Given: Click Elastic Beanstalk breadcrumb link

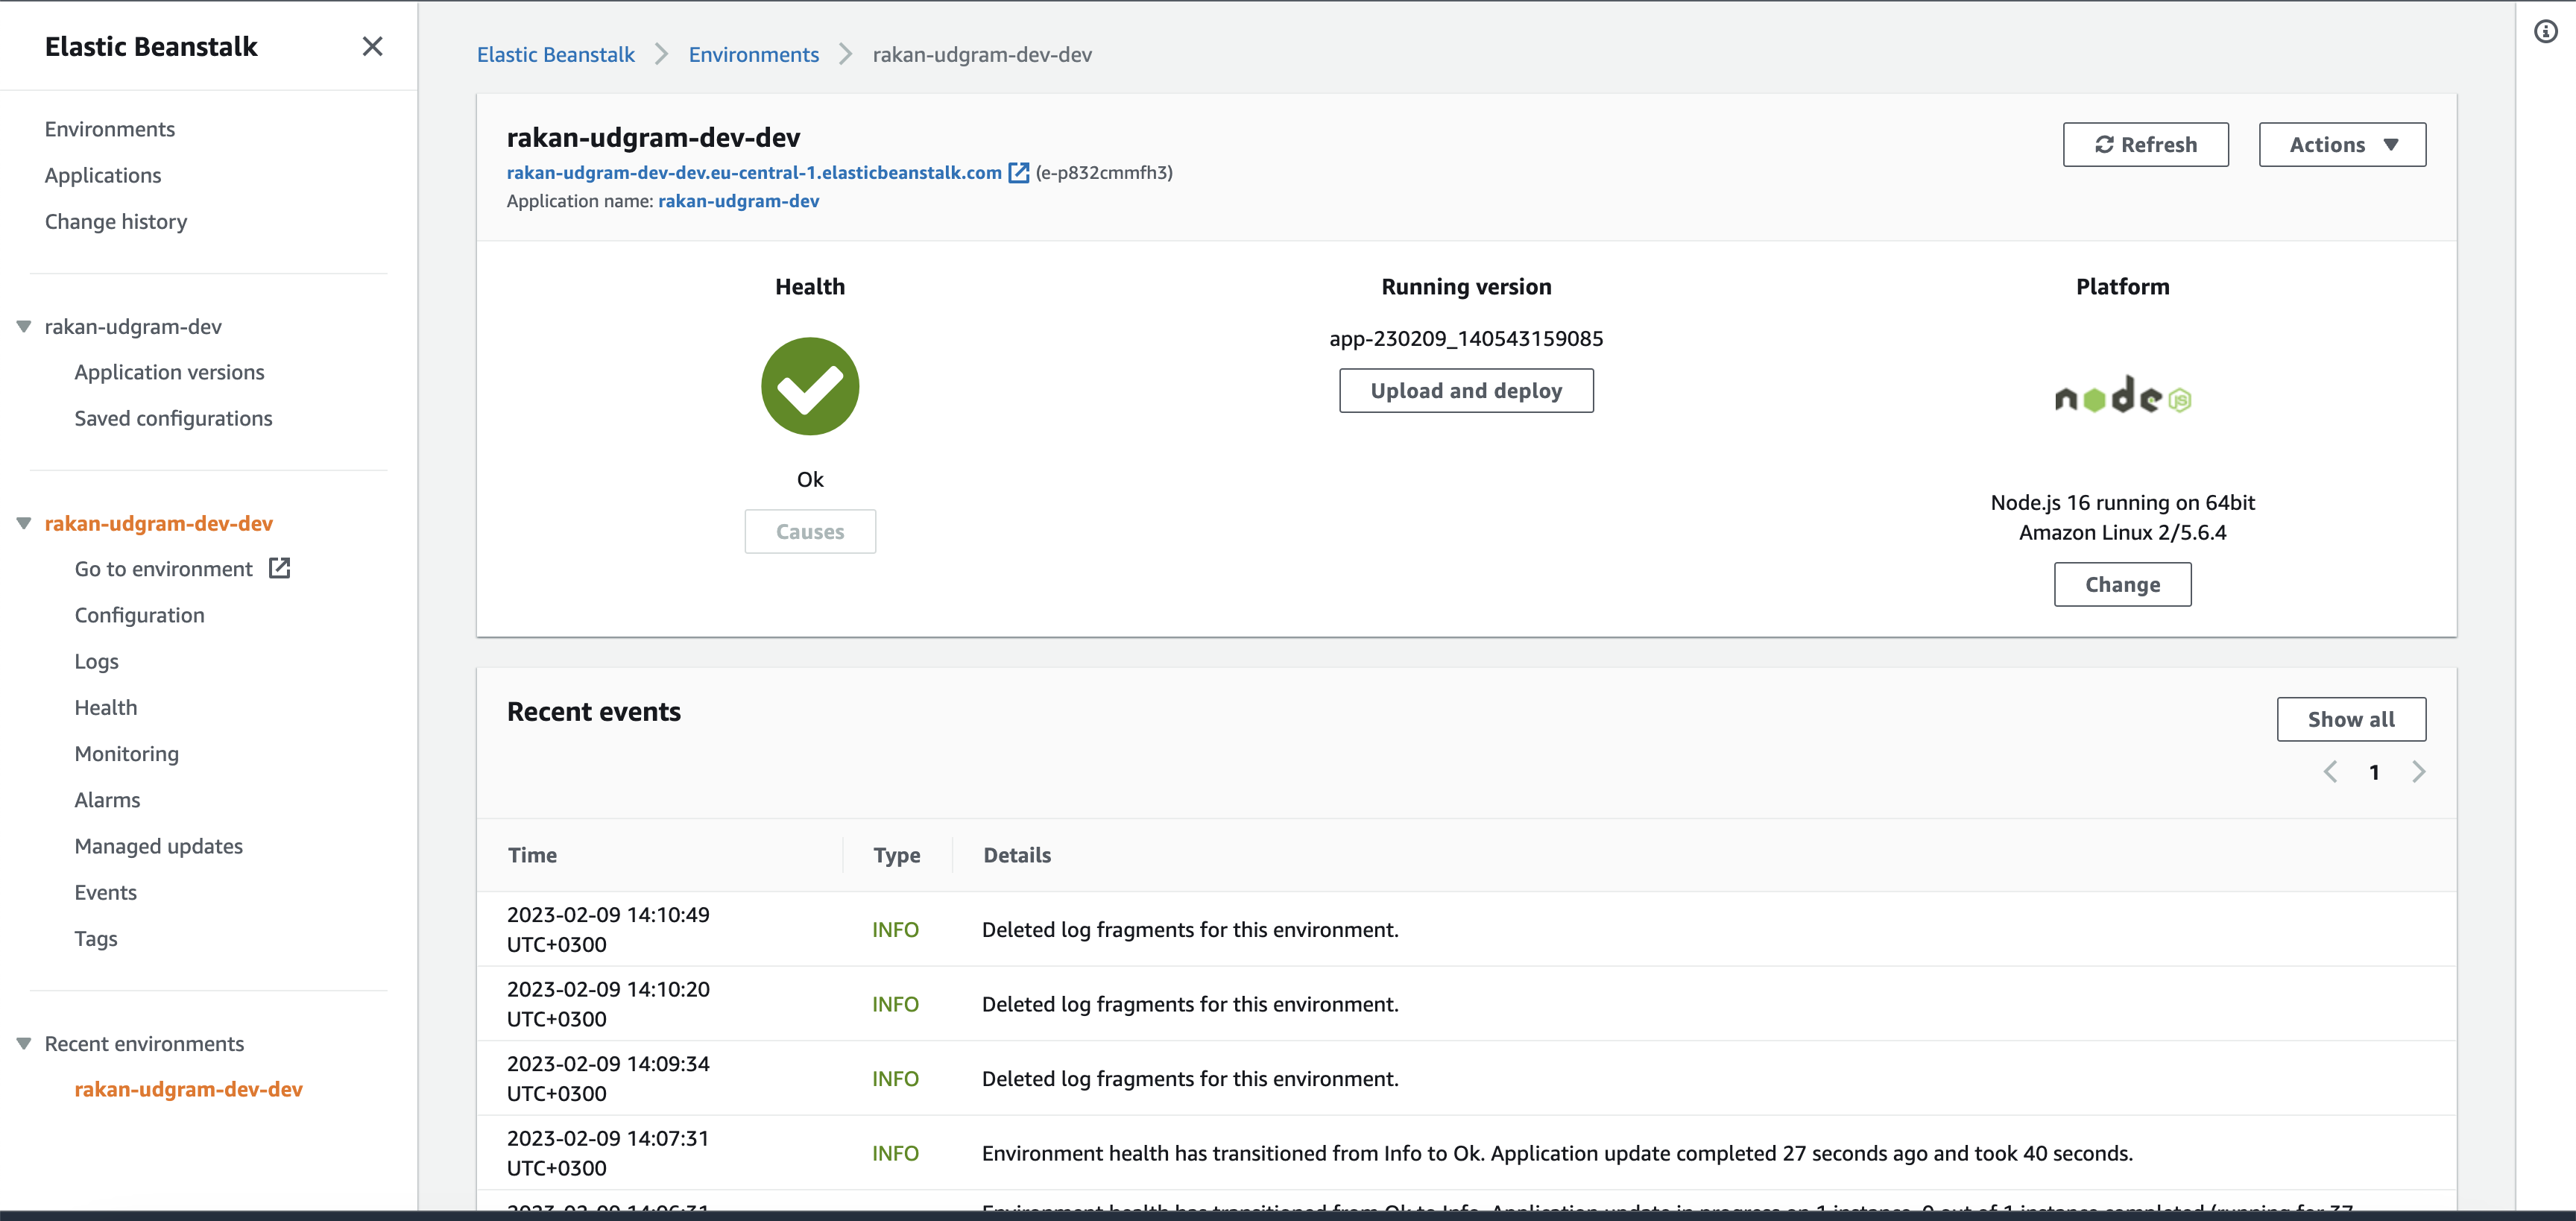Looking at the screenshot, I should click(x=555, y=55).
